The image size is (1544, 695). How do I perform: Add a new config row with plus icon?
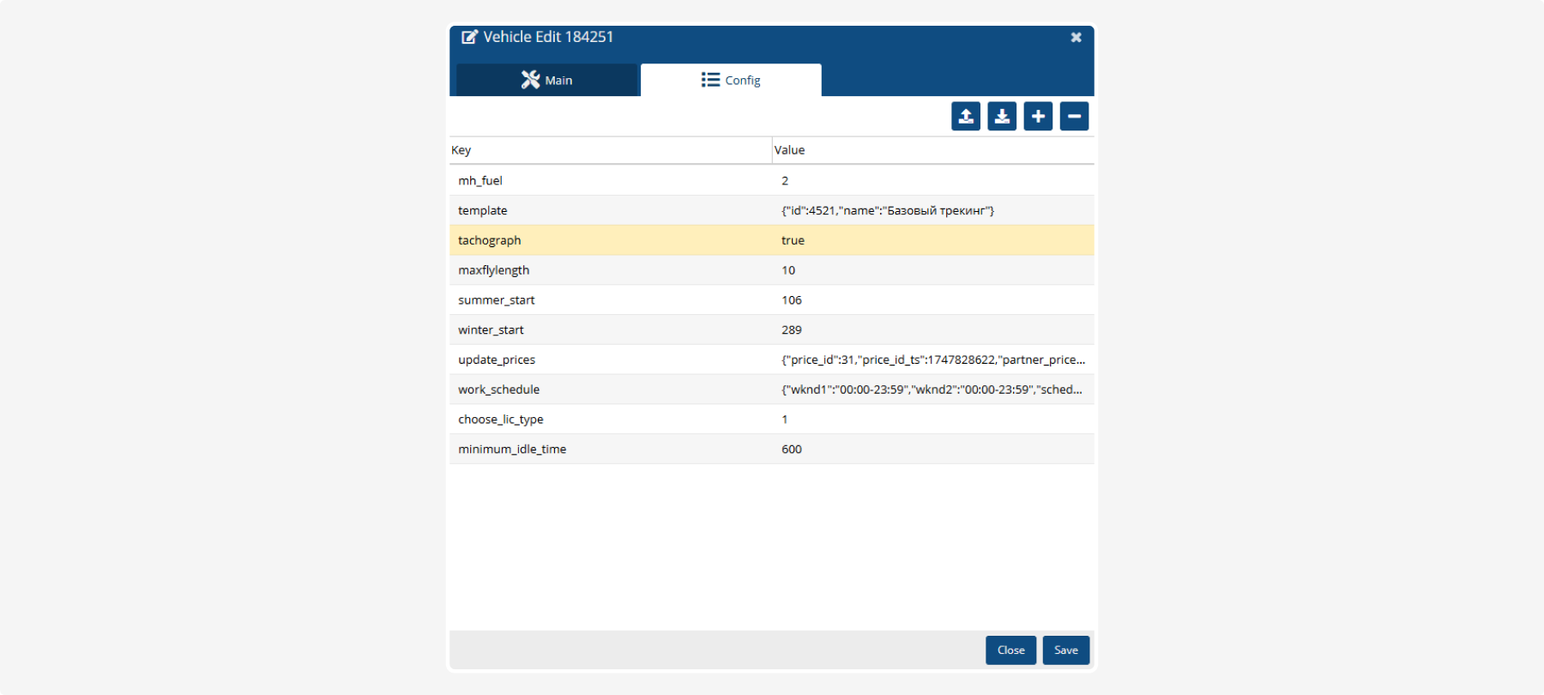(1038, 117)
